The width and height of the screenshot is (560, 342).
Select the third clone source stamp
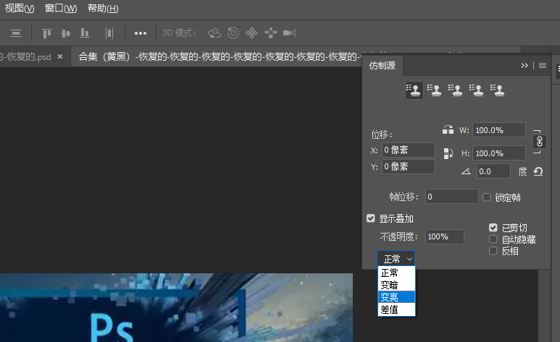tap(456, 90)
